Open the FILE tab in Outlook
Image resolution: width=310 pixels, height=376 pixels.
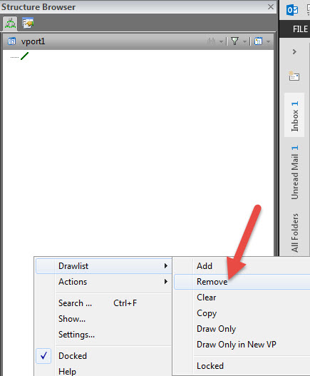point(300,29)
